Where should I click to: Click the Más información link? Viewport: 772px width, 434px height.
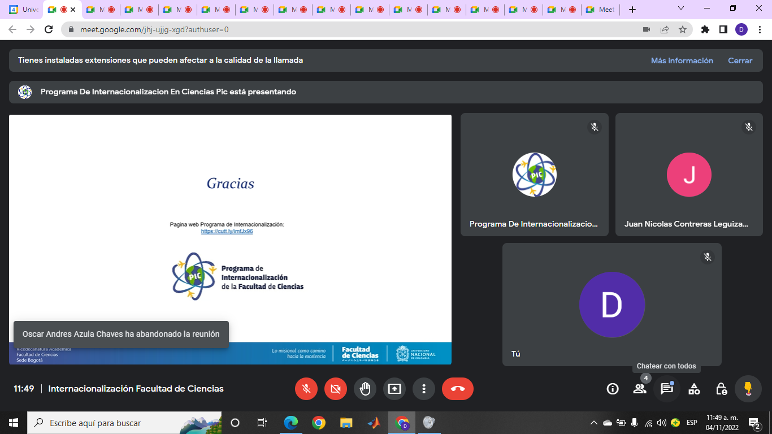(682, 60)
